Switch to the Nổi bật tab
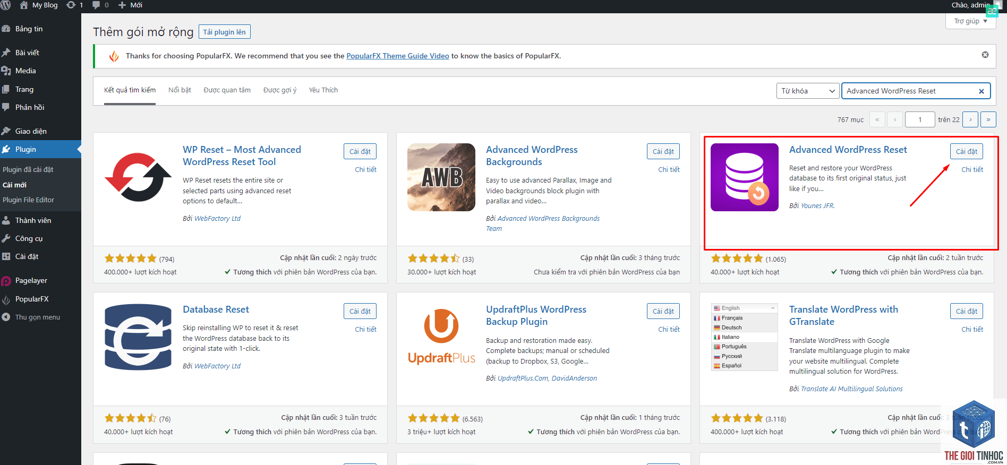The height and width of the screenshot is (465, 1007). pos(180,90)
